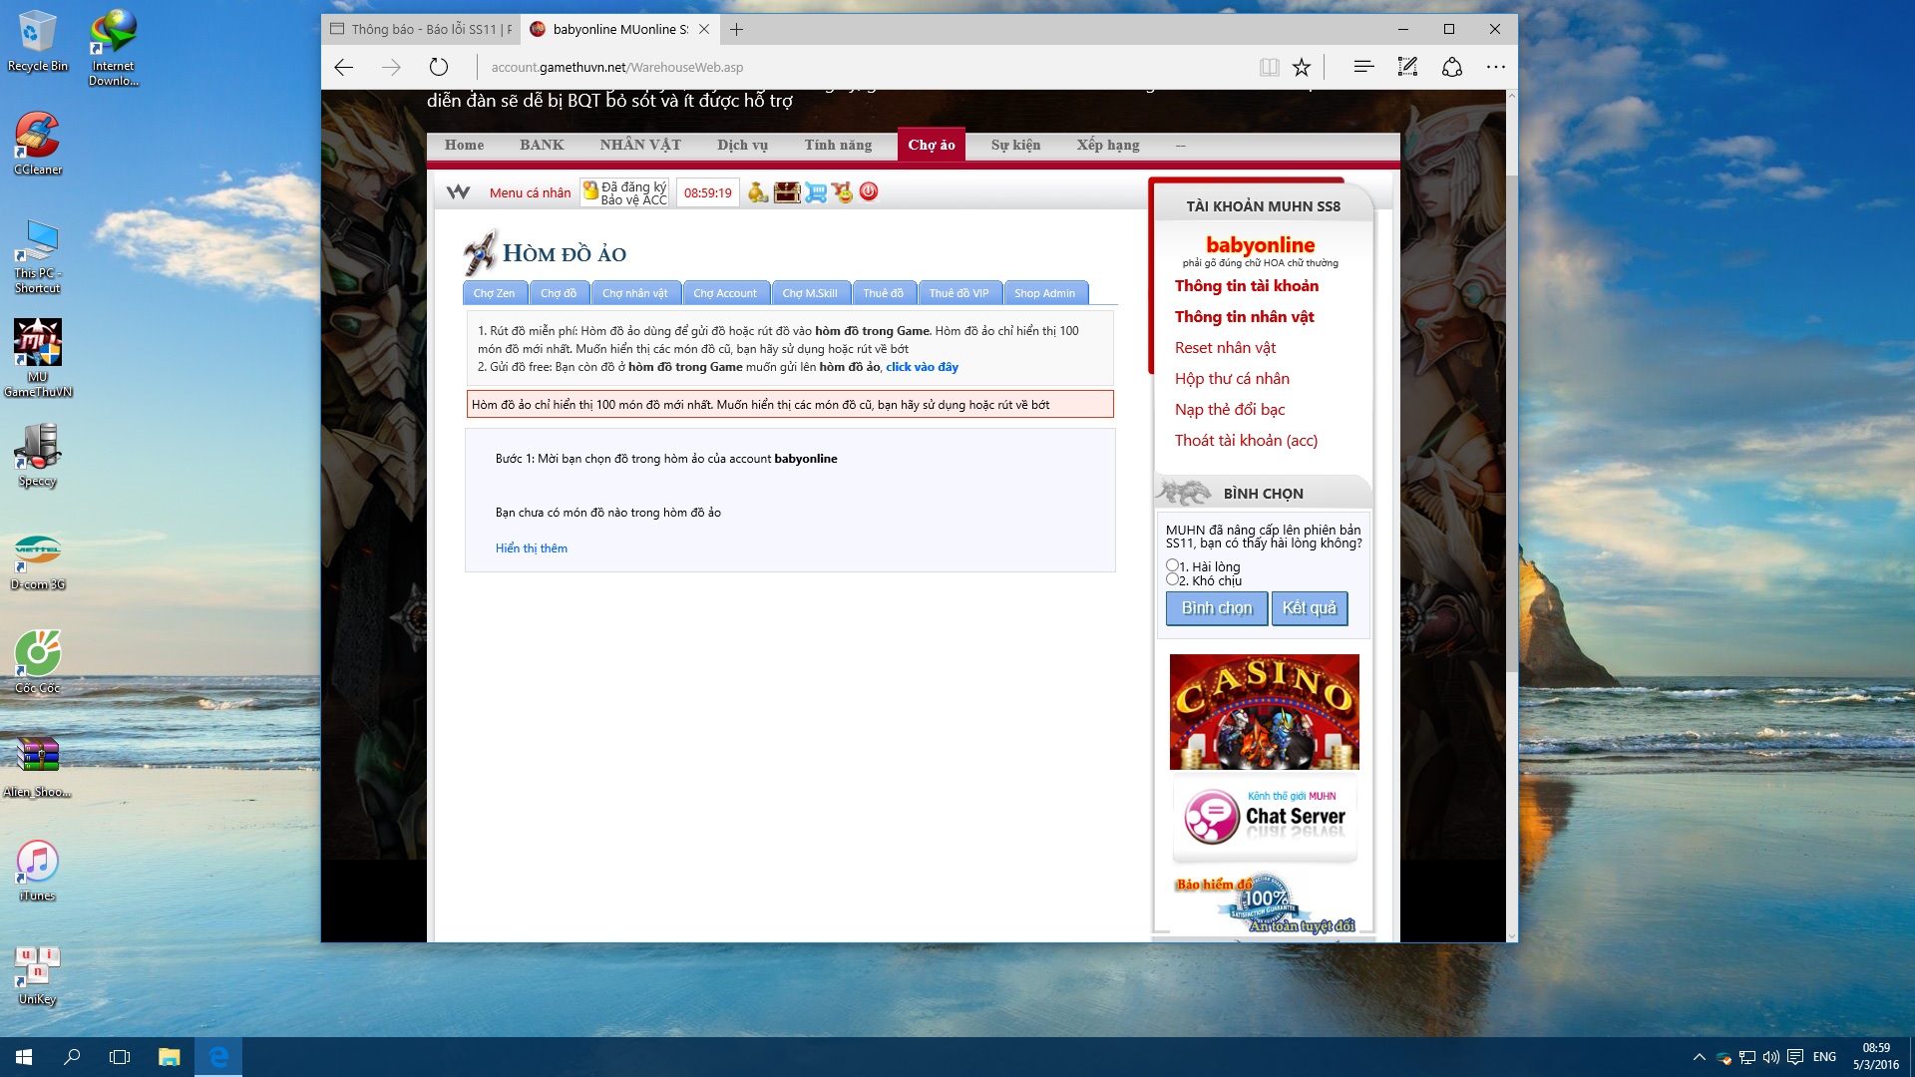This screenshot has height=1077, width=1915.
Task: Add page to favorites star icon
Action: point(1302,67)
